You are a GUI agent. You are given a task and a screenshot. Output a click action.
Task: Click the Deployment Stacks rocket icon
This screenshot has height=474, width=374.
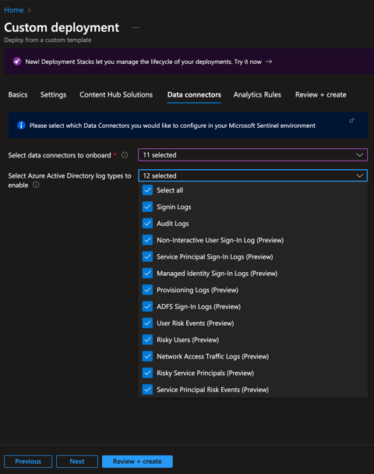coord(17,62)
